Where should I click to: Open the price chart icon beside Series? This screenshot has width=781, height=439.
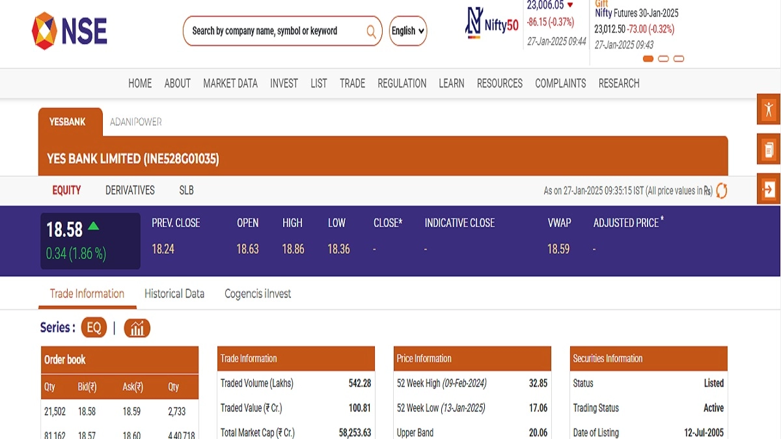pyautogui.click(x=137, y=328)
